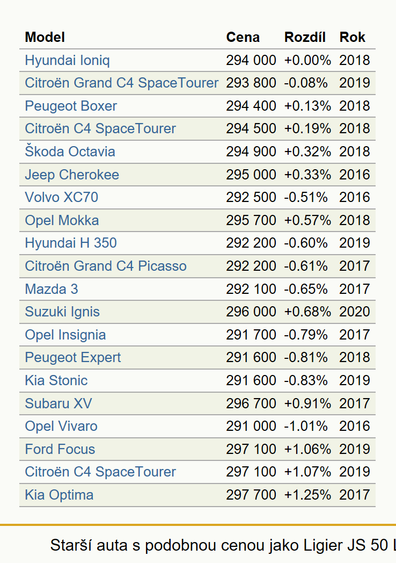This screenshot has height=563, width=396.
Task: Click the Subaru XV link
Action: point(58,403)
